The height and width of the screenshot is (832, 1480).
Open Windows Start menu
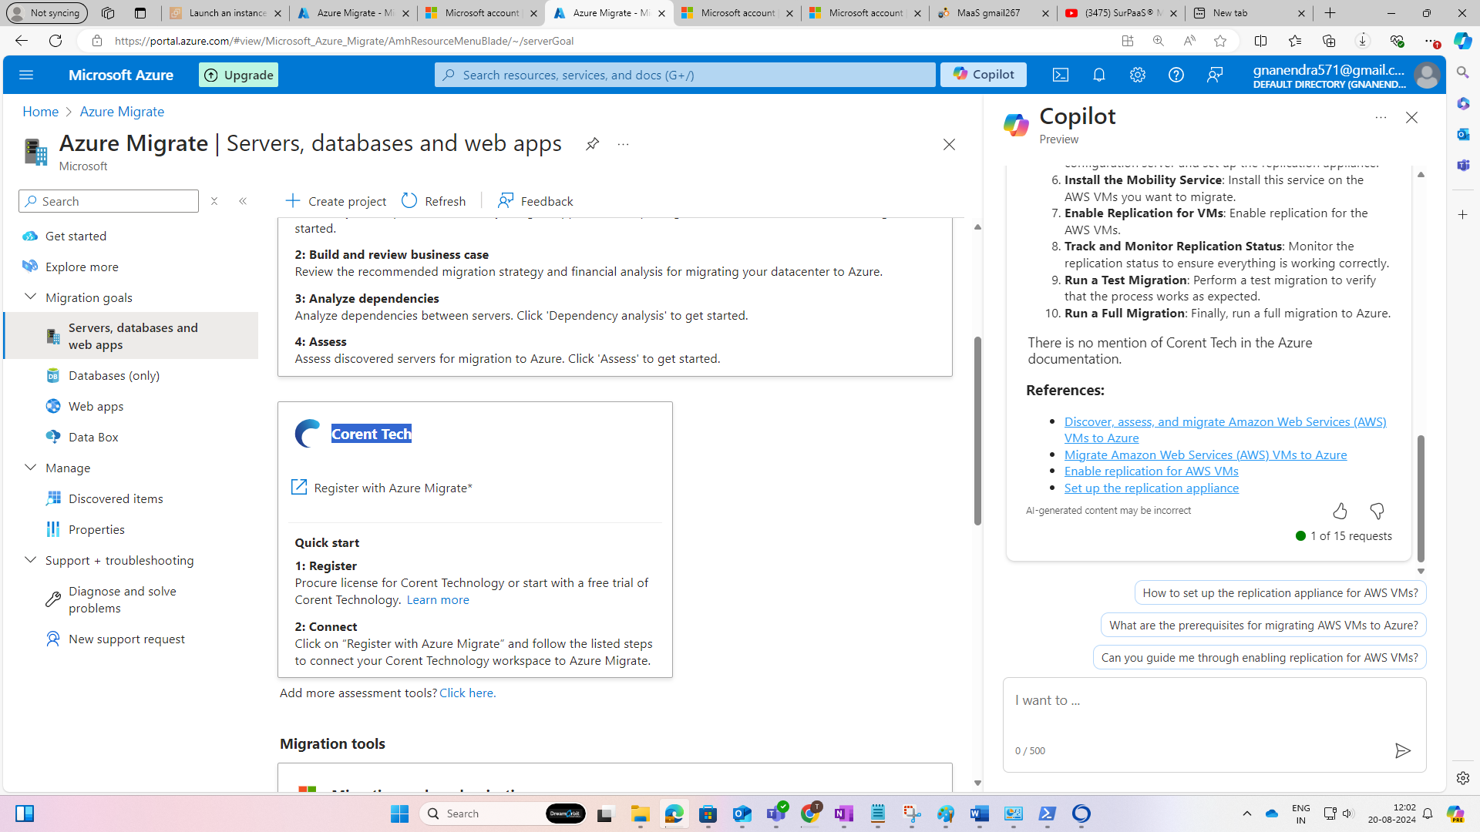(399, 814)
